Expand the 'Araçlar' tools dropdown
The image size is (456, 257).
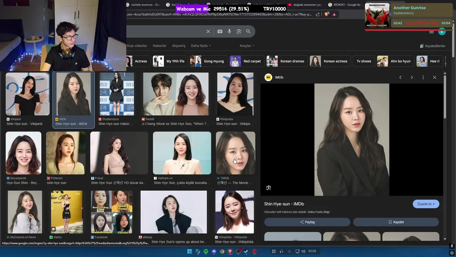(247, 46)
